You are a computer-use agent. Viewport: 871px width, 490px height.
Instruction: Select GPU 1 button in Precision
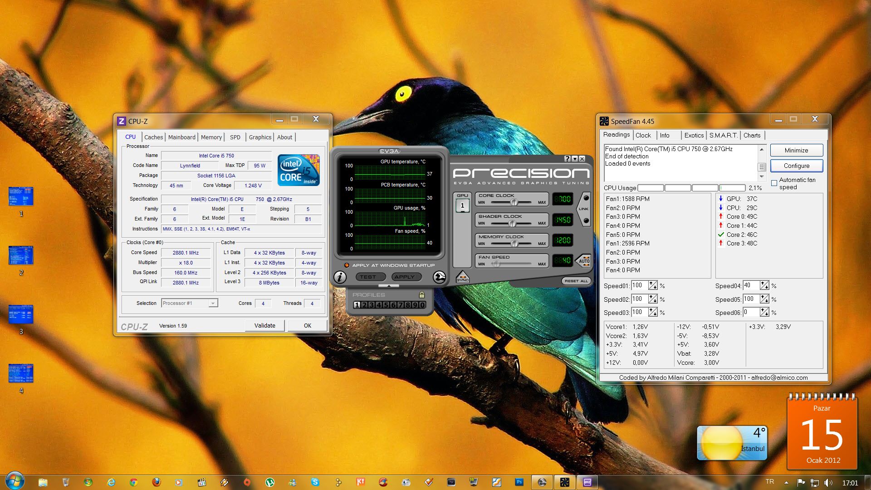(462, 206)
